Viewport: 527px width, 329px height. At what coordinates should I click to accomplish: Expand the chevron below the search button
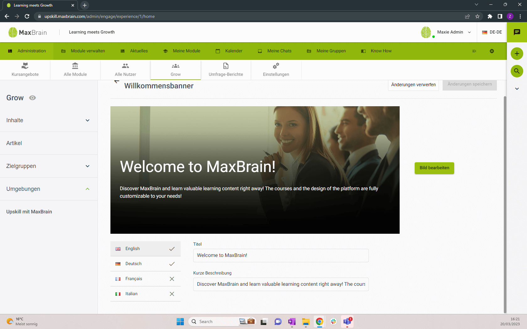517,89
